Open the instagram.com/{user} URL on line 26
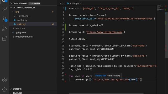Image resolution: width=168 pixels, height=94 pixels. pos(116,79)
